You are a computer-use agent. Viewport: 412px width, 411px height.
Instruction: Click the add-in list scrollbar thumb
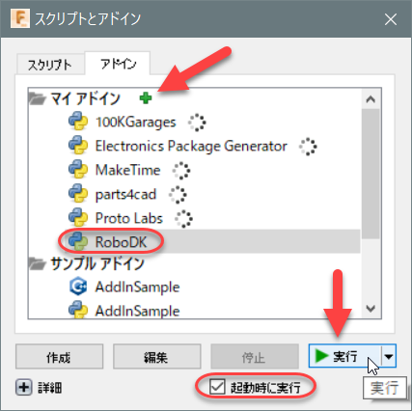click(371, 174)
